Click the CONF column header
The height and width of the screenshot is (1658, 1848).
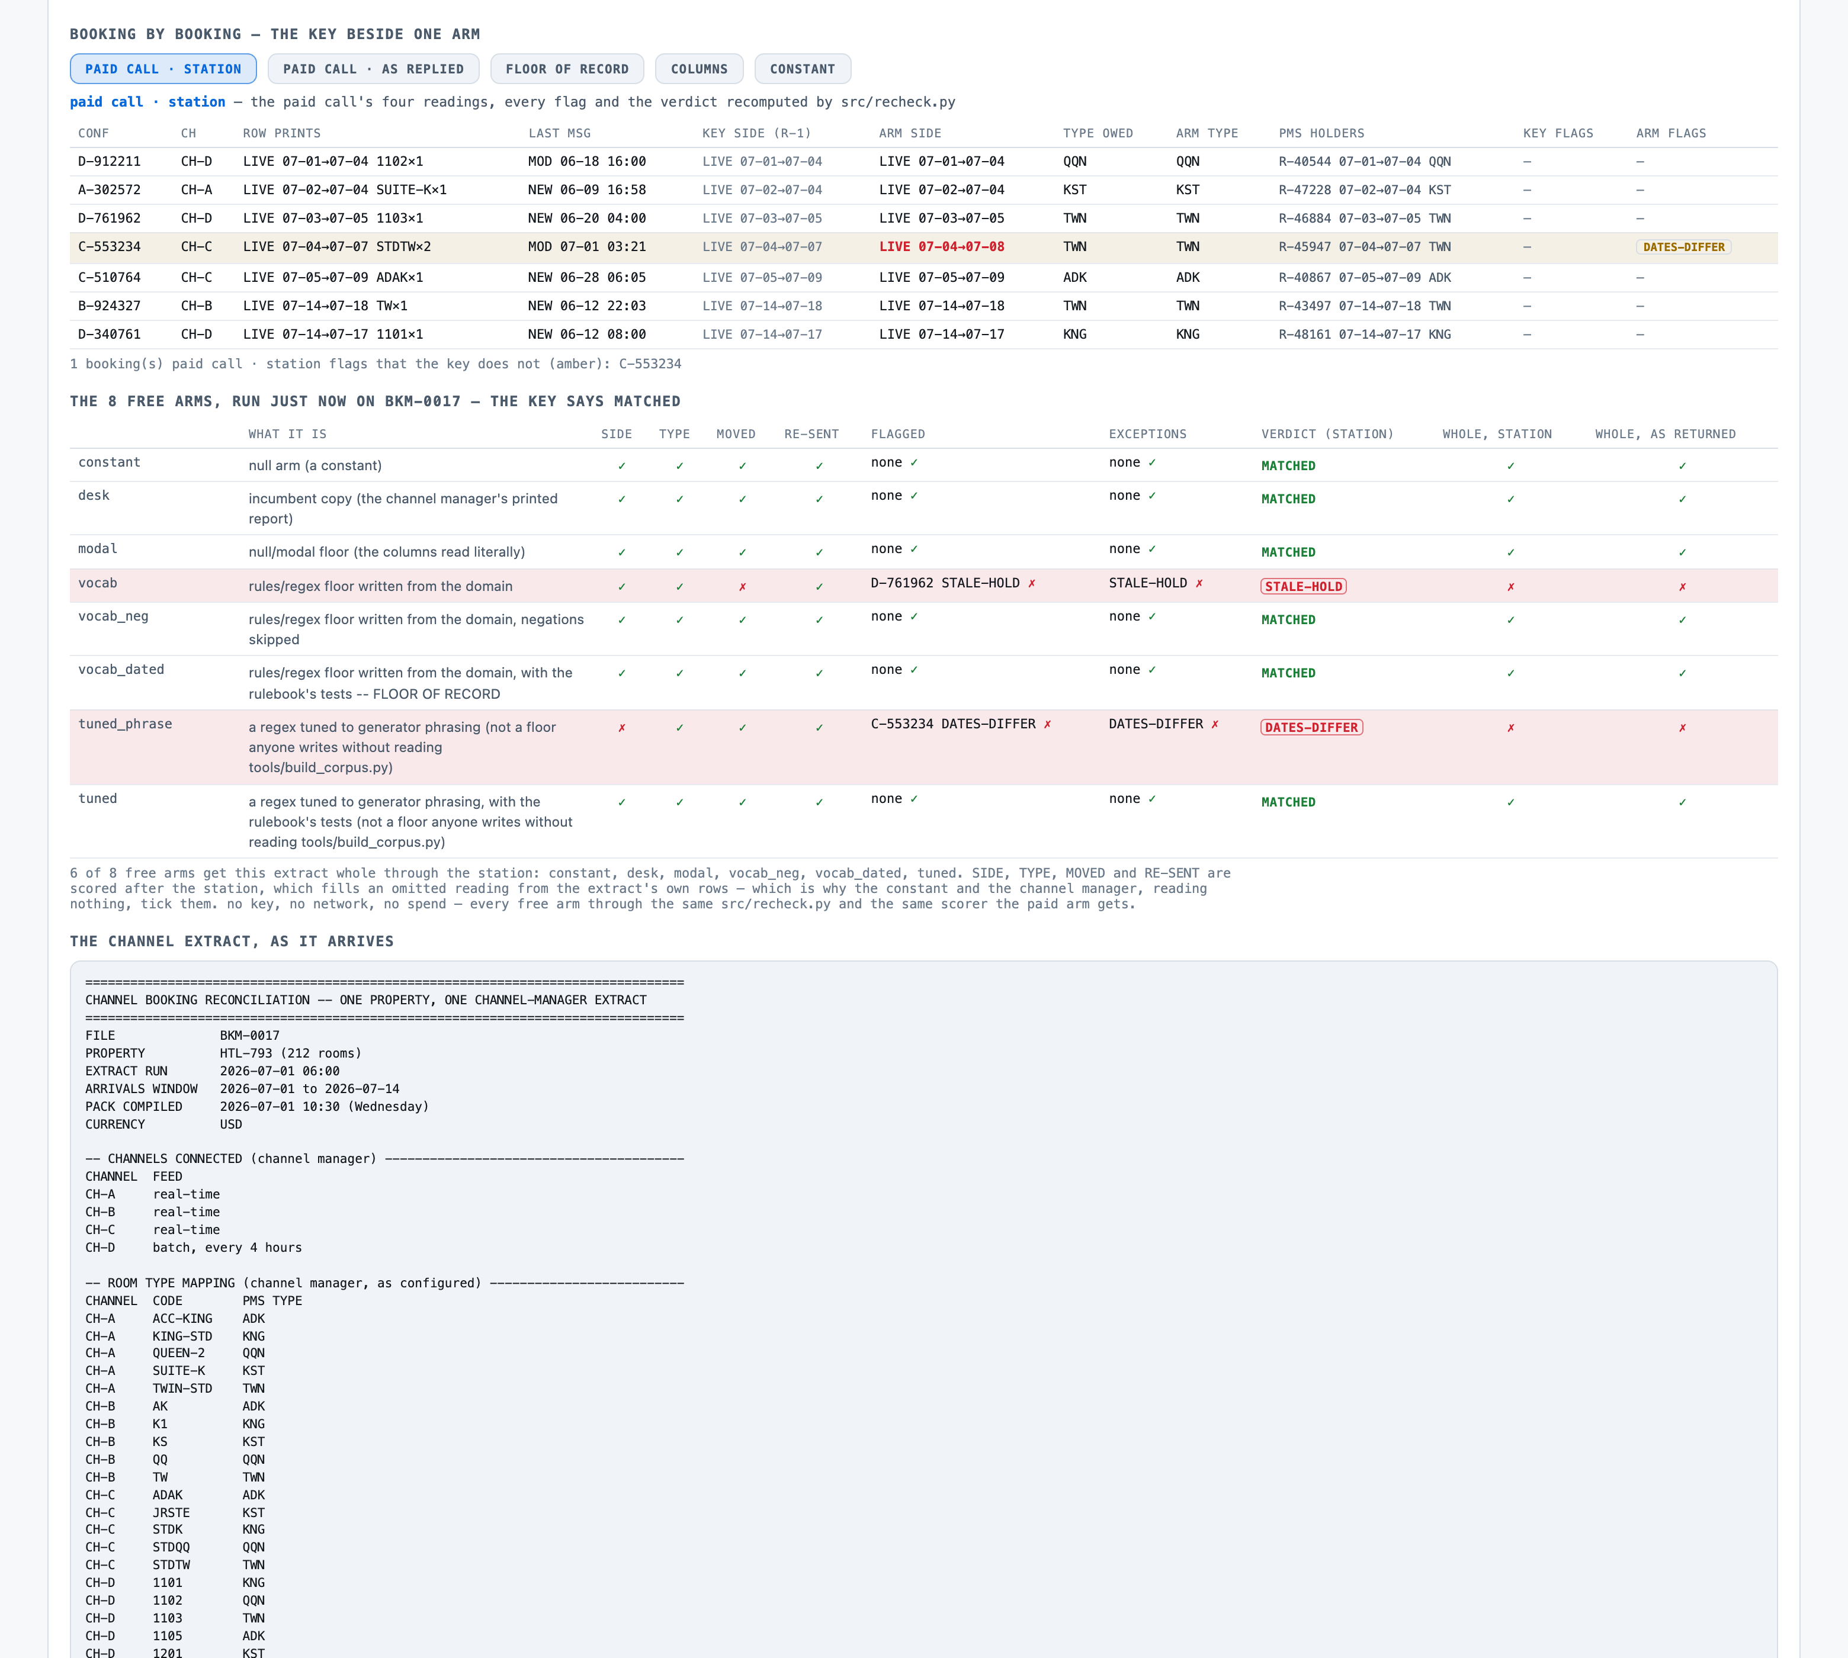pyautogui.click(x=94, y=133)
